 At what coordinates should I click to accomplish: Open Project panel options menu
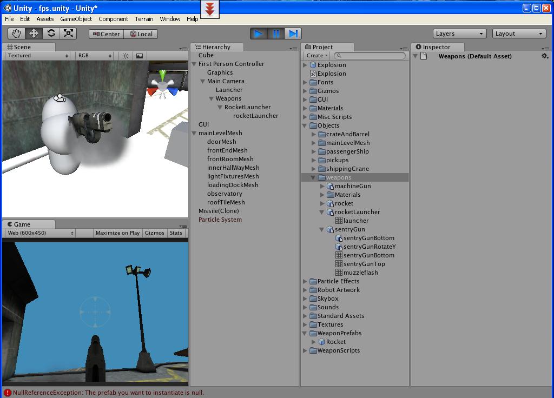pos(404,49)
